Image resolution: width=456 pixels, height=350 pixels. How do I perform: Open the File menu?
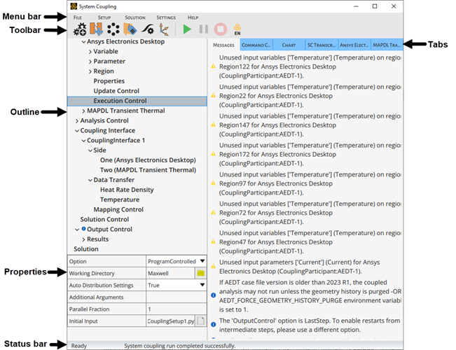pos(77,17)
